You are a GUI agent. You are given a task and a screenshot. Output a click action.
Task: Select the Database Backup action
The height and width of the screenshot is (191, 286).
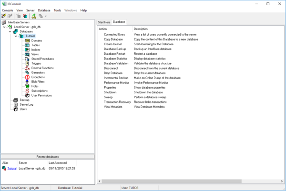coord(115,49)
